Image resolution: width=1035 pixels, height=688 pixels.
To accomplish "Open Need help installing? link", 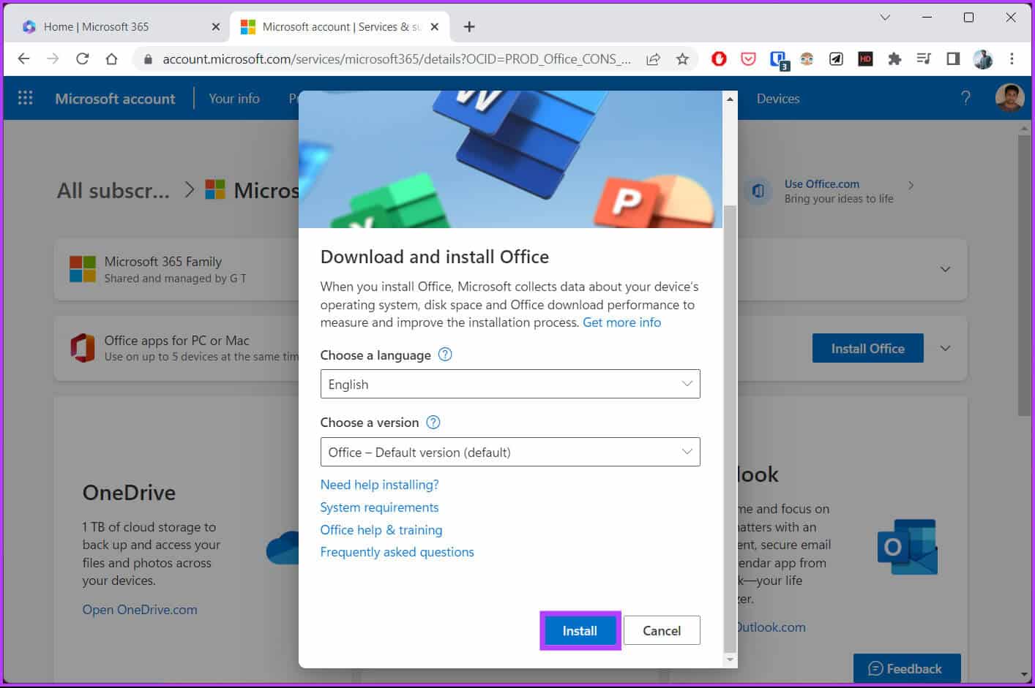I will [x=379, y=485].
